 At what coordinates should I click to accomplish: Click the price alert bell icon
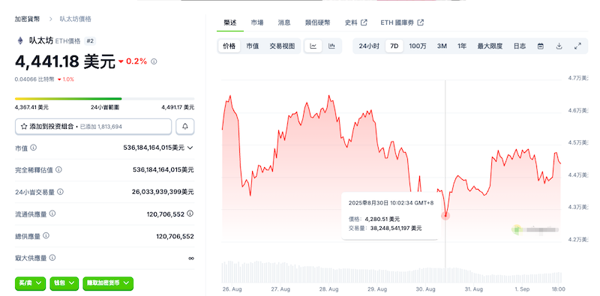click(185, 127)
